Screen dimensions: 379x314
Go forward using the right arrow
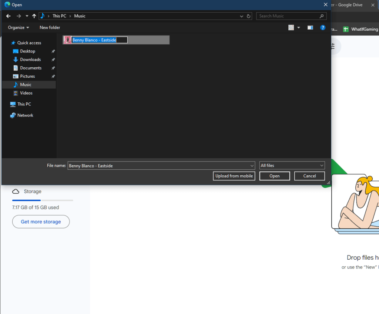[19, 16]
